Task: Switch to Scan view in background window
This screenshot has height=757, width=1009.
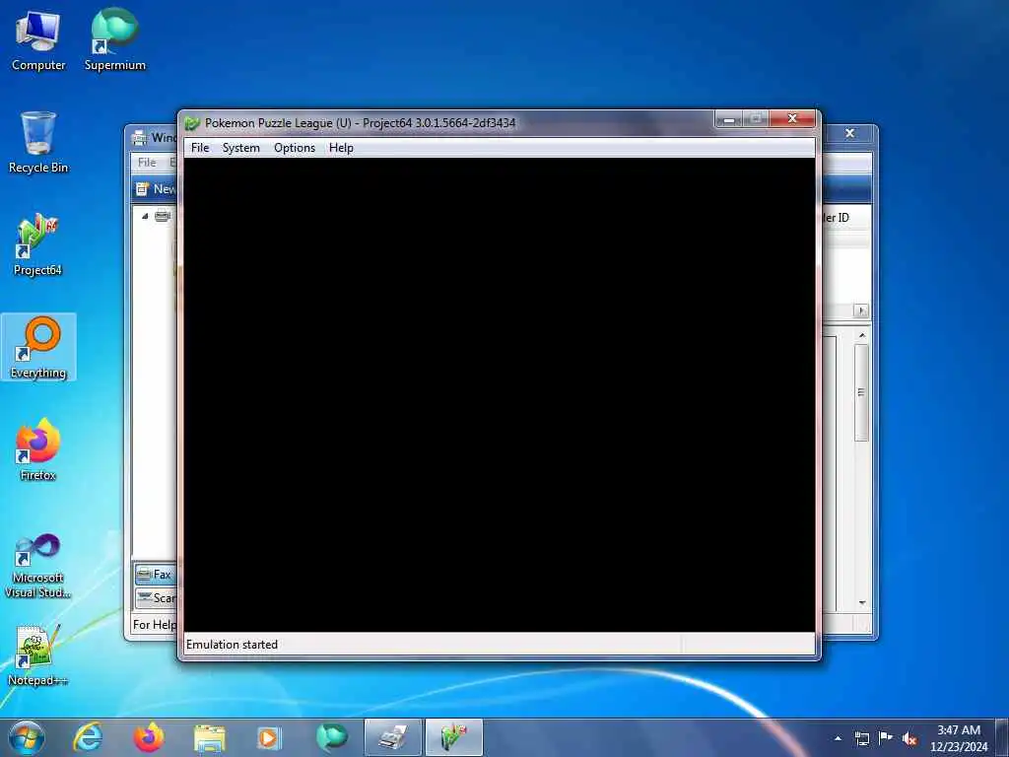Action: (157, 598)
